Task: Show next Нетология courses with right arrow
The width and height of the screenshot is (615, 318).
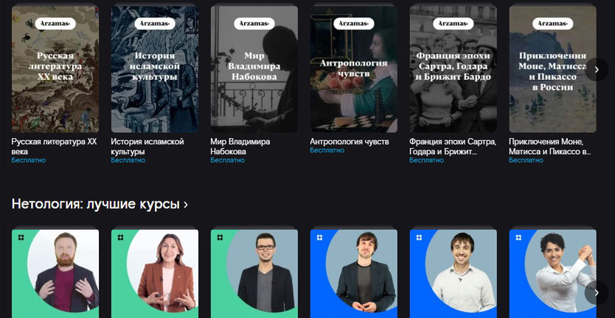Action: (597, 292)
